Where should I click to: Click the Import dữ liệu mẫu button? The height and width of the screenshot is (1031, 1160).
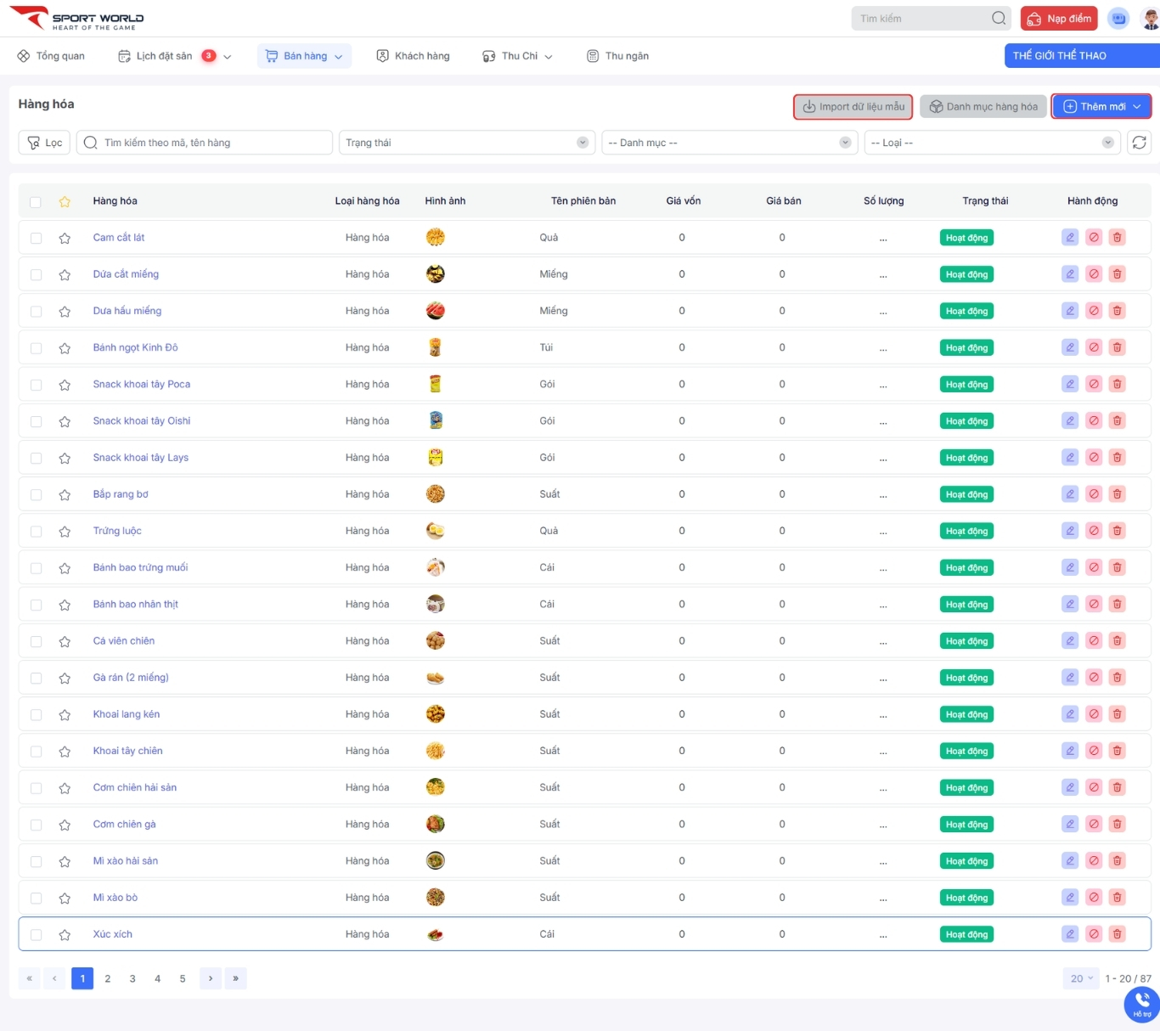pyautogui.click(x=853, y=107)
